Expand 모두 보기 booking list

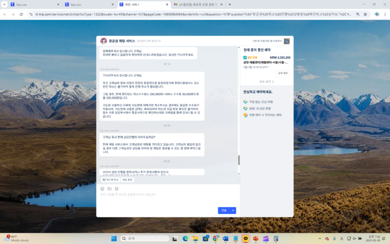click(x=267, y=82)
